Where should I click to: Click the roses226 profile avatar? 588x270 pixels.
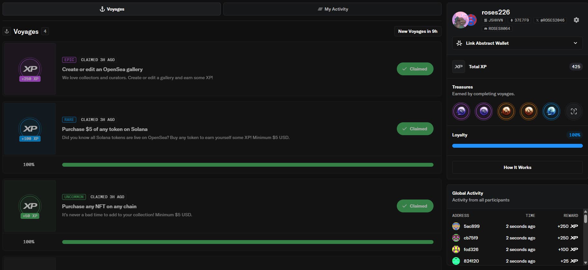pos(461,20)
